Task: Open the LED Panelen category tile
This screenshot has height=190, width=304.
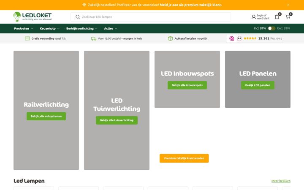Action: (258, 79)
